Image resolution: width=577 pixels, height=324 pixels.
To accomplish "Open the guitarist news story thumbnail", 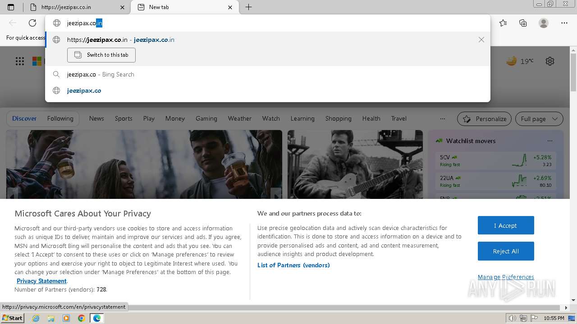I will 355,165.
